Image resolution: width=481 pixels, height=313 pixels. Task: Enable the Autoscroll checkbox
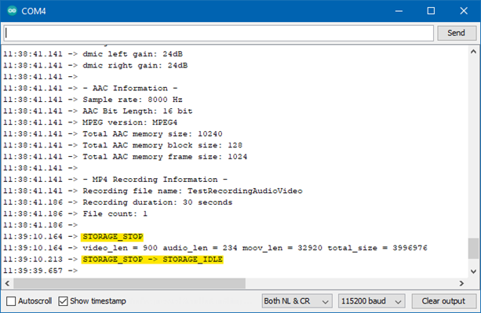[11, 301]
